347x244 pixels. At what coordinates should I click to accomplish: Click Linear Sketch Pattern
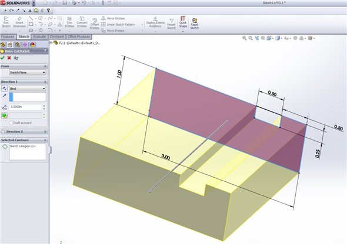118,25
